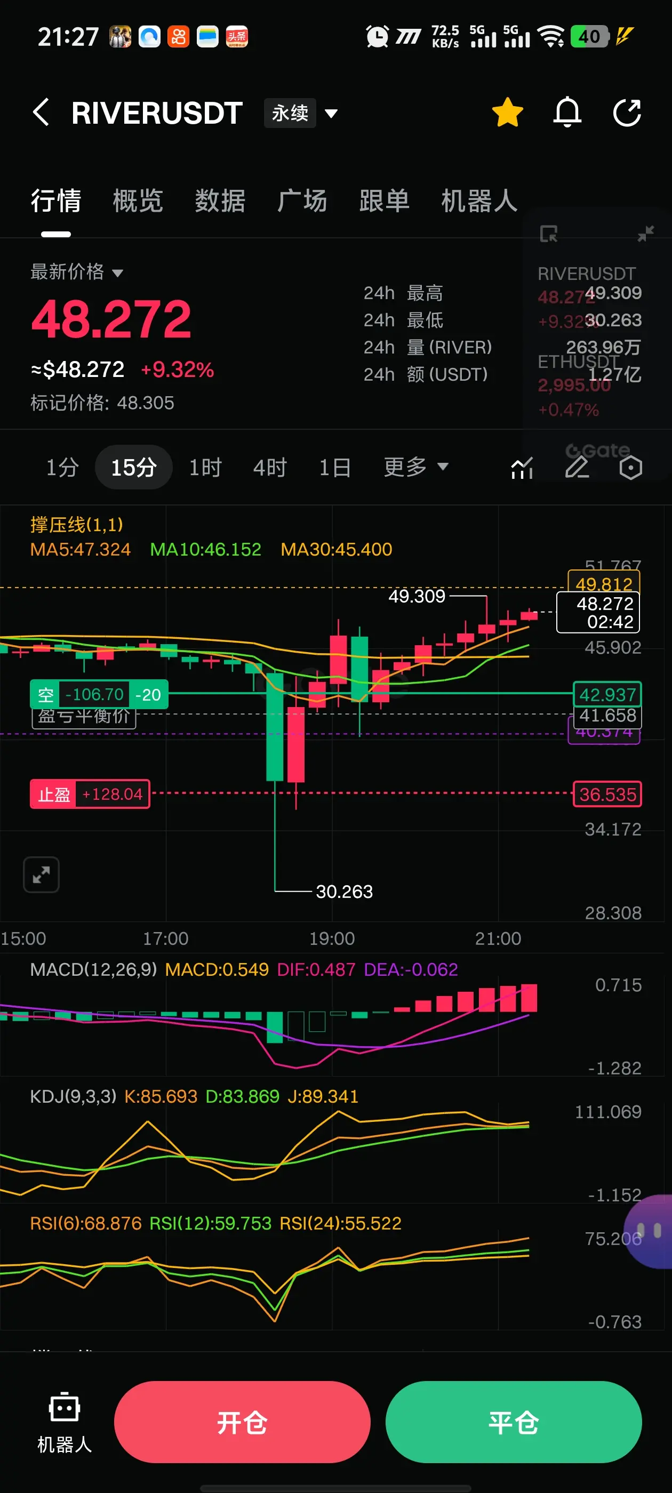
Task: Tap the RSI(6):68.876 indicator label
Action: tap(86, 1223)
